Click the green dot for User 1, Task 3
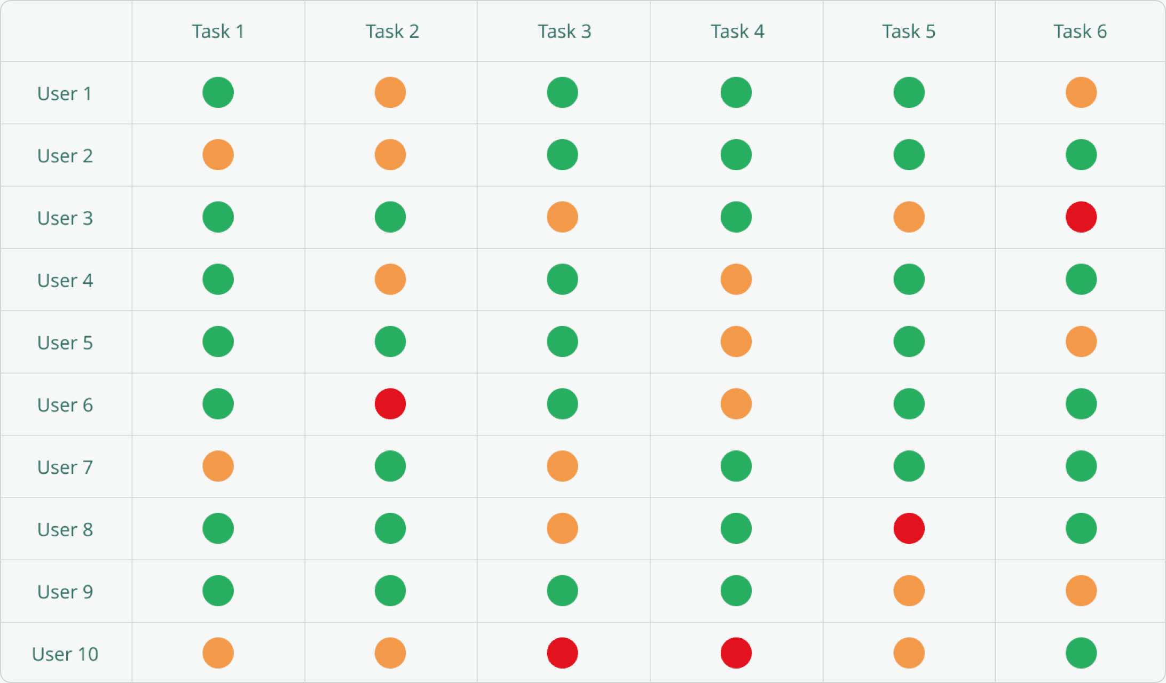Viewport: 1166px width, 683px height. click(562, 92)
